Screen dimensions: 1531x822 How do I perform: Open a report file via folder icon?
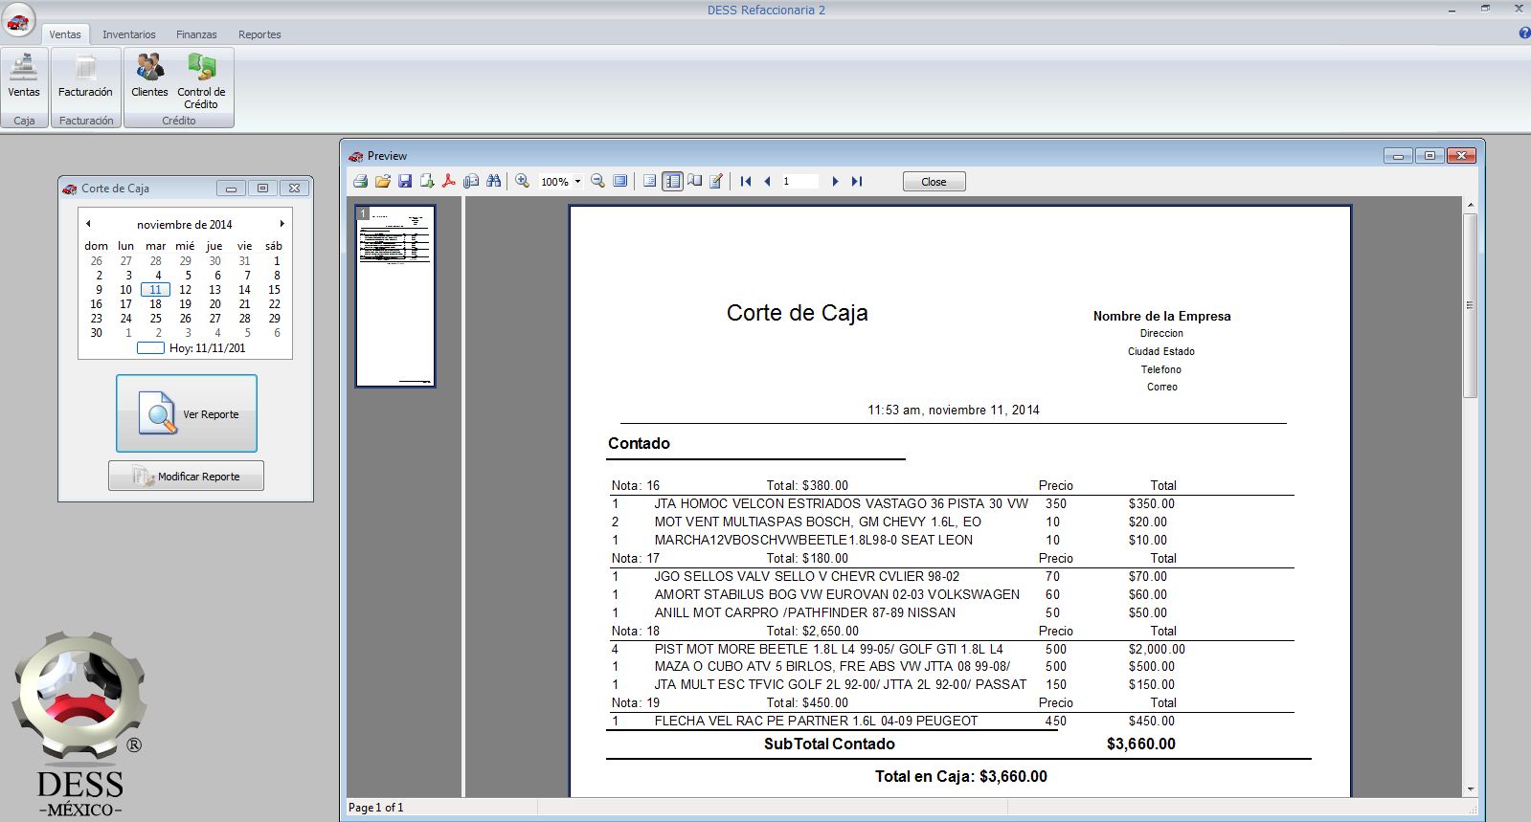[x=382, y=181]
